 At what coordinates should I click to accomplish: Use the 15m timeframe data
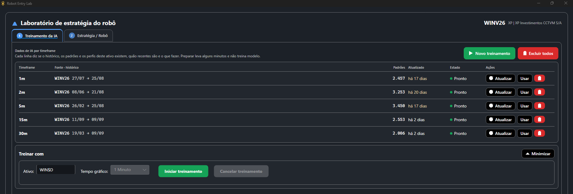click(525, 120)
